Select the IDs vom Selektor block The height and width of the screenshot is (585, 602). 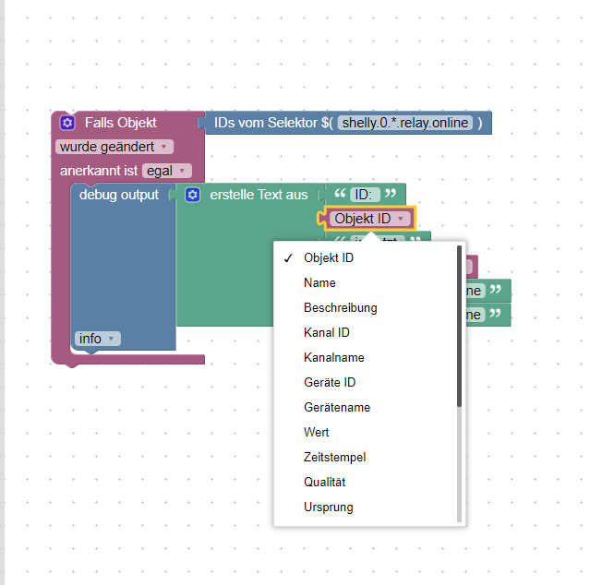click(348, 123)
